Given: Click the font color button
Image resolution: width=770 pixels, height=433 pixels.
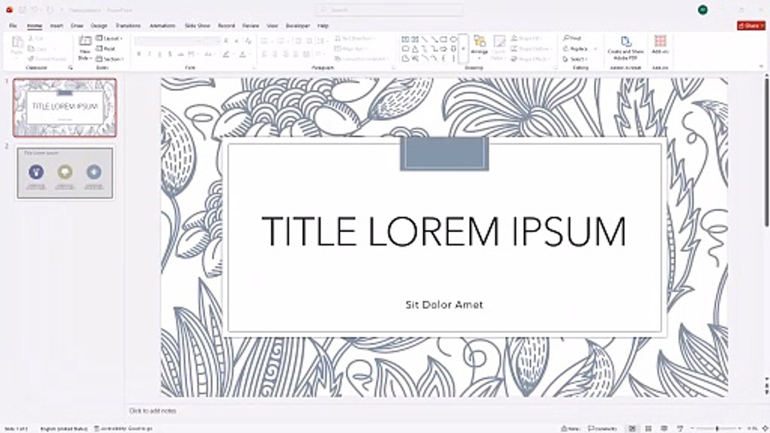Looking at the screenshot, I should [243, 54].
